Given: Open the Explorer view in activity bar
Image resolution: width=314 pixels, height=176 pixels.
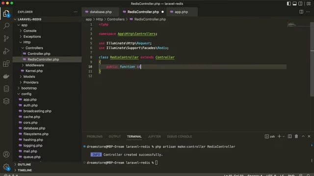Looking at the screenshot, I should tap(6, 14).
